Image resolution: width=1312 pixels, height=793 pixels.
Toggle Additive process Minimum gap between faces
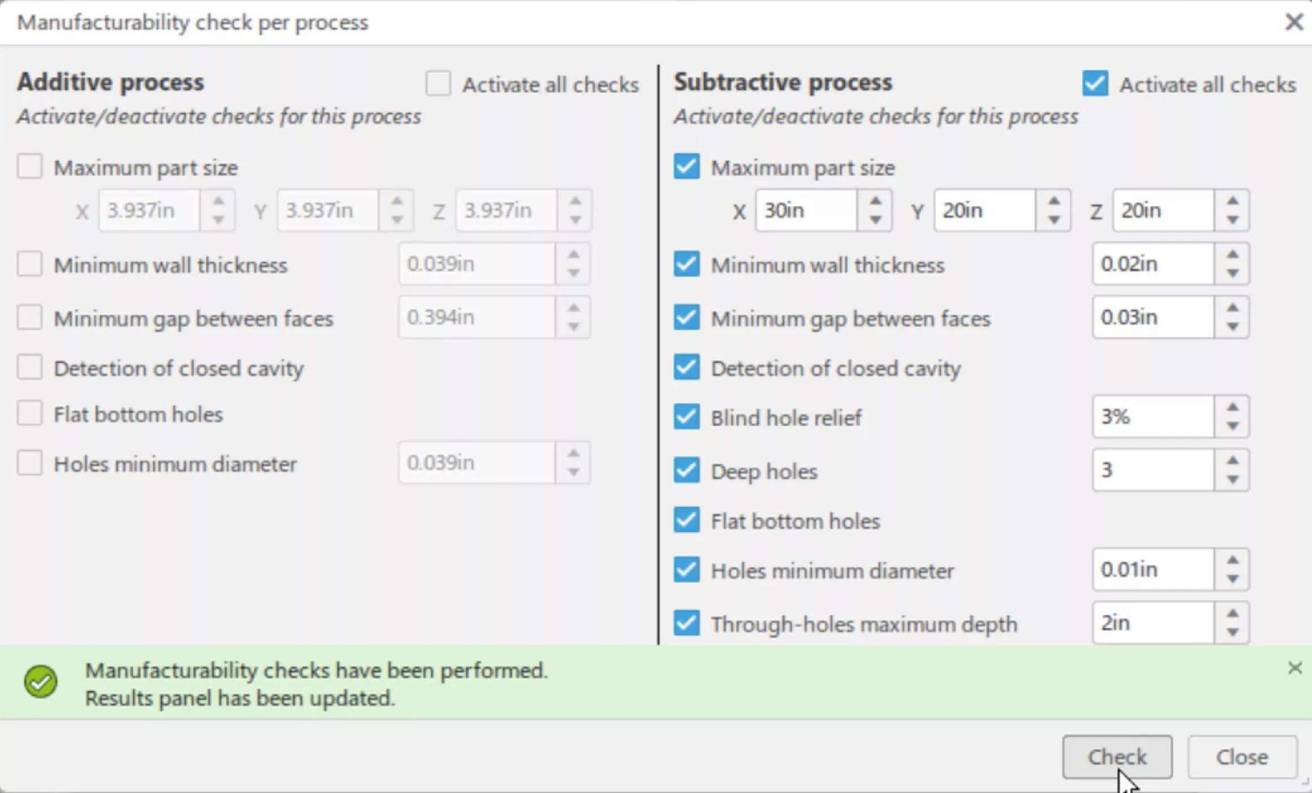coord(28,317)
